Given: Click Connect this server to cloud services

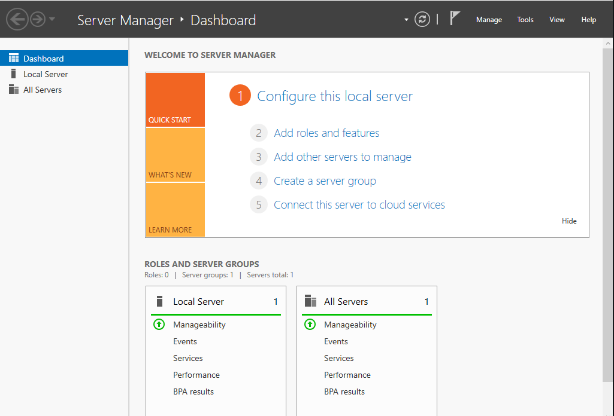Looking at the screenshot, I should coord(359,204).
